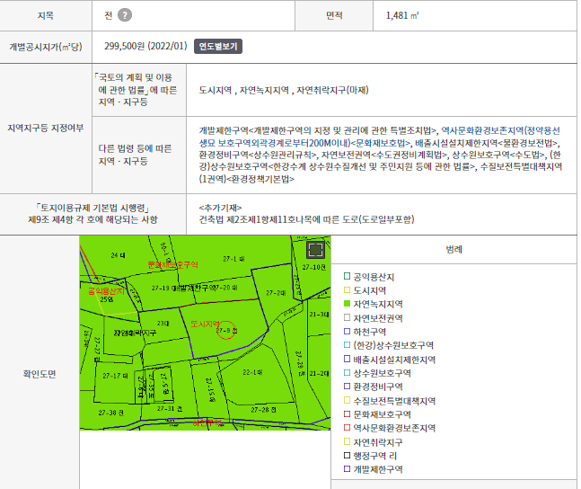Click the help question mark beside 전
Image resolution: width=581 pixels, height=489 pixels.
[x=125, y=15]
